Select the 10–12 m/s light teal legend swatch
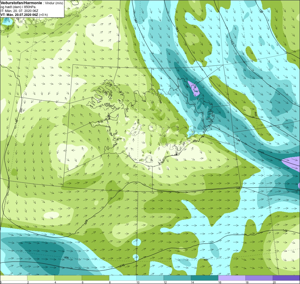This screenshot has height=284, width=300. click(150, 278)
